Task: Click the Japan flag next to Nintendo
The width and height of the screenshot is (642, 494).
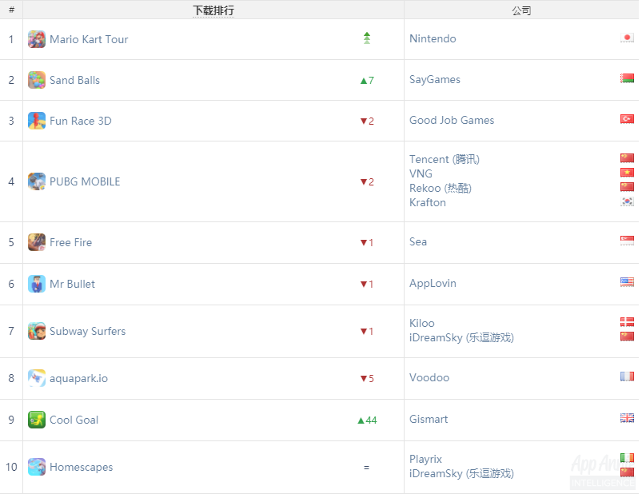Action: coord(627,38)
